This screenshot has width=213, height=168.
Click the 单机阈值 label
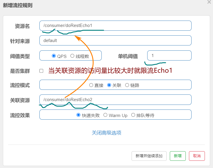[x=128, y=56]
